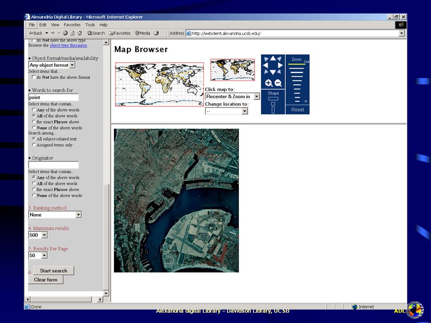Open the Favorites menu
The width and height of the screenshot is (431, 323).
click(72, 25)
